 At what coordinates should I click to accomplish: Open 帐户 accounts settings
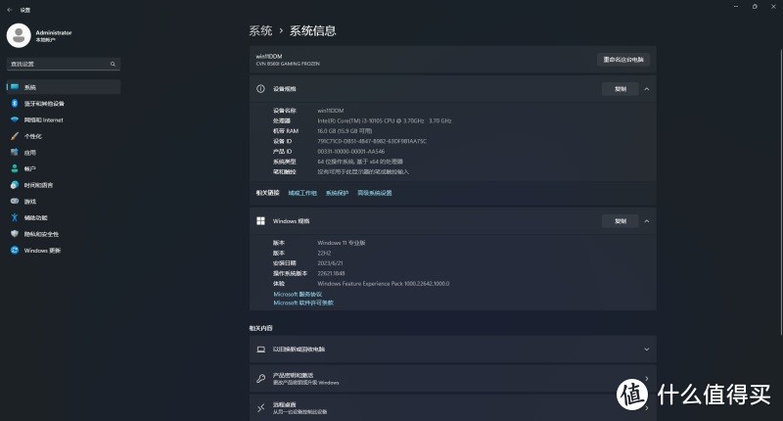click(x=29, y=168)
